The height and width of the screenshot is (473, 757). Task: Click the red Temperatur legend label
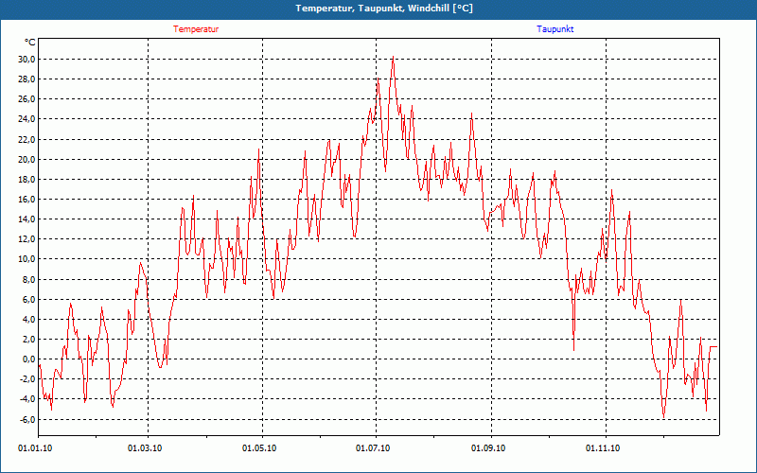point(196,29)
